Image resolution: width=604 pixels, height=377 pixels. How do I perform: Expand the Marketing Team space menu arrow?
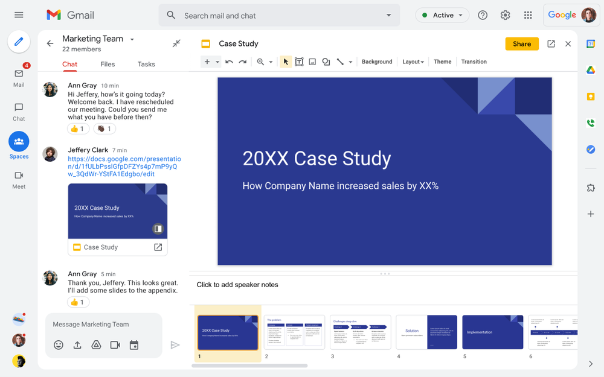pos(132,40)
